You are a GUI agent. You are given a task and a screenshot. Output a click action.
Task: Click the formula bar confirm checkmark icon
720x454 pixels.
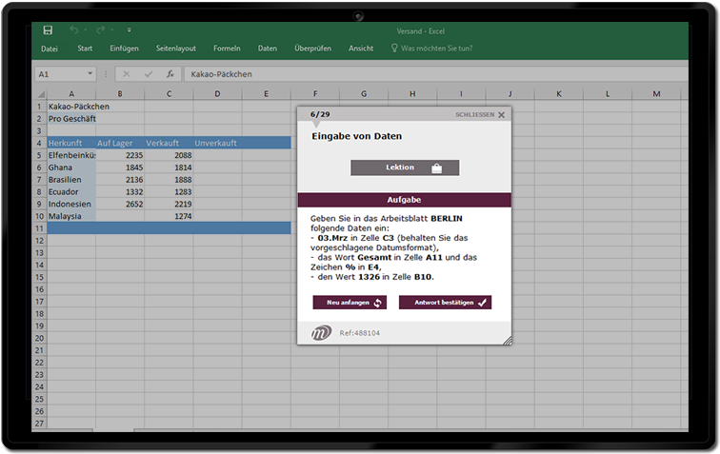point(148,73)
